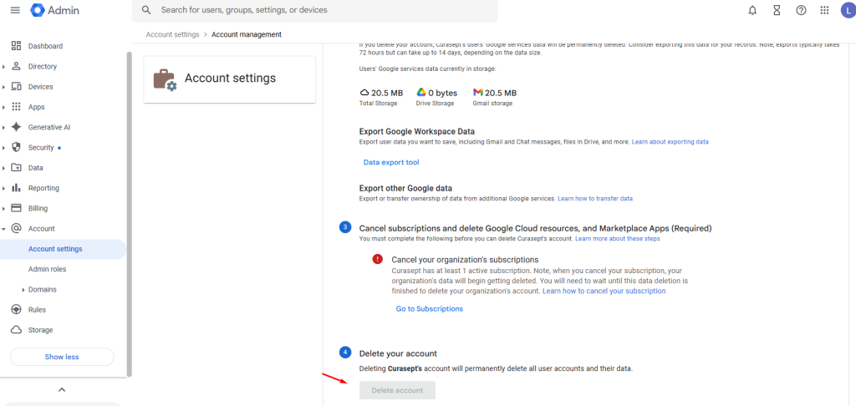
Task: Click the Reporting bar chart icon
Action: 17,188
